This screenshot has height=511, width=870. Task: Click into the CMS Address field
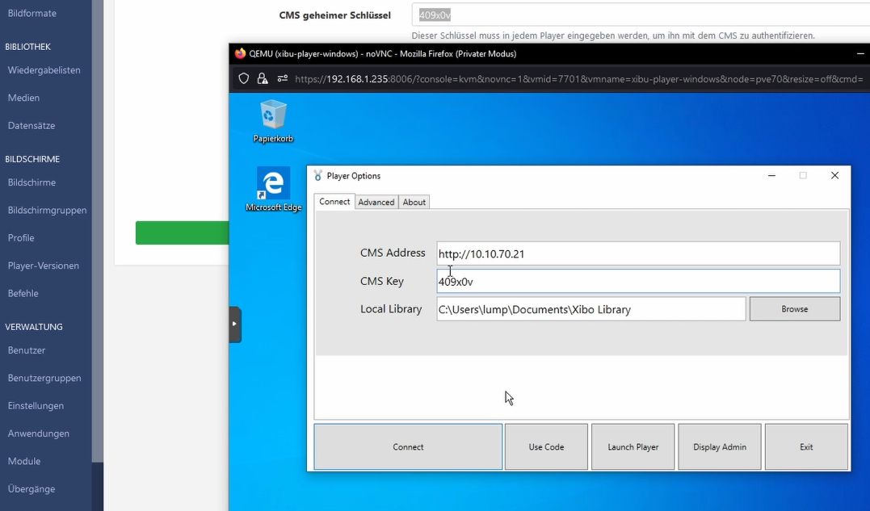[x=638, y=253]
